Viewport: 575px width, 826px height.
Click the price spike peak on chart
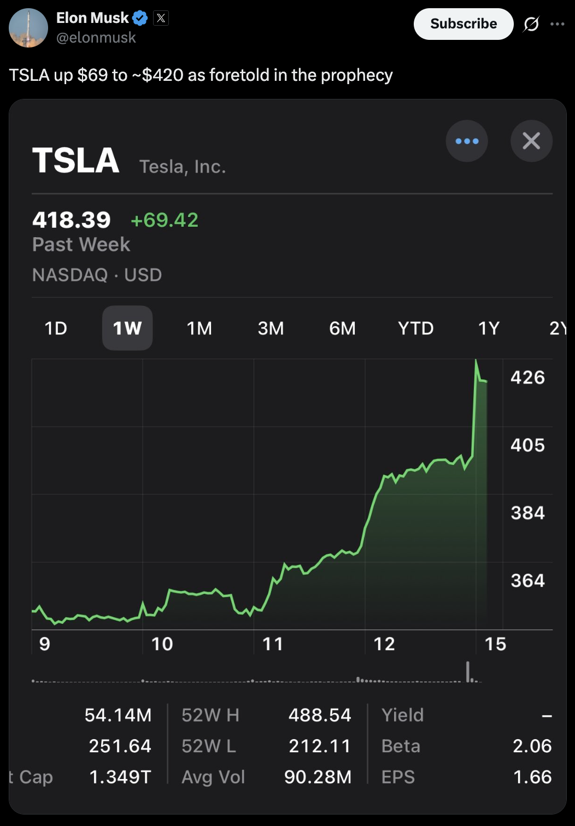476,361
